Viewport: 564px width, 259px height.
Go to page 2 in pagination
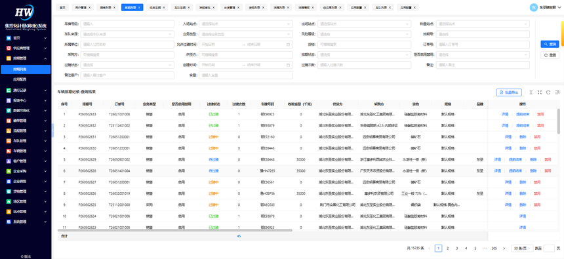coord(447,249)
